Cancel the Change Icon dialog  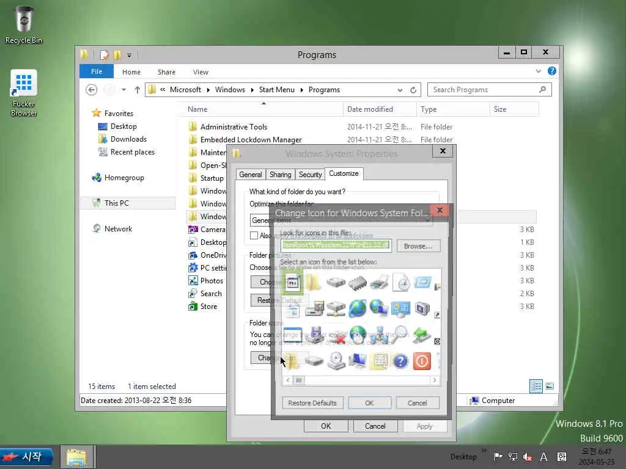(x=418, y=403)
